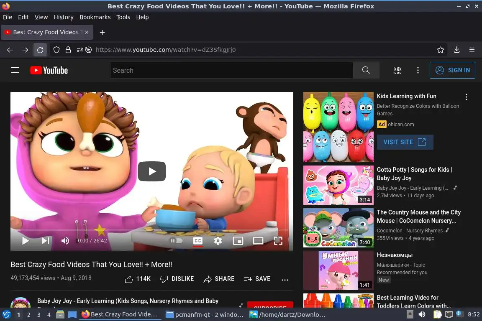Go forward in Firefox
Image resolution: width=482 pixels, height=321 pixels.
[x=25, y=50]
